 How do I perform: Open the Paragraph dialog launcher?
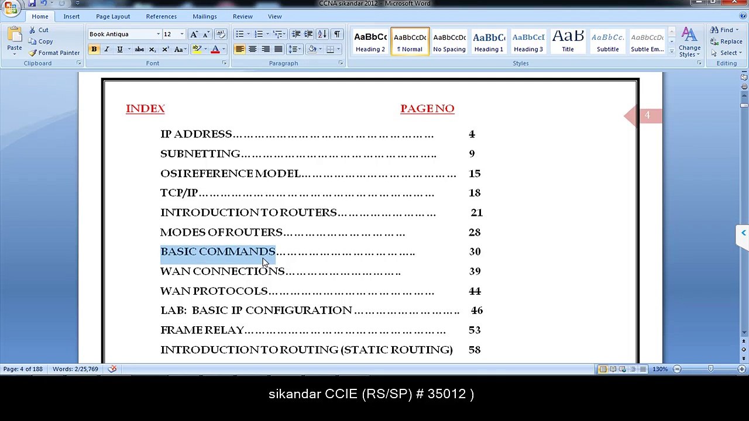click(341, 63)
